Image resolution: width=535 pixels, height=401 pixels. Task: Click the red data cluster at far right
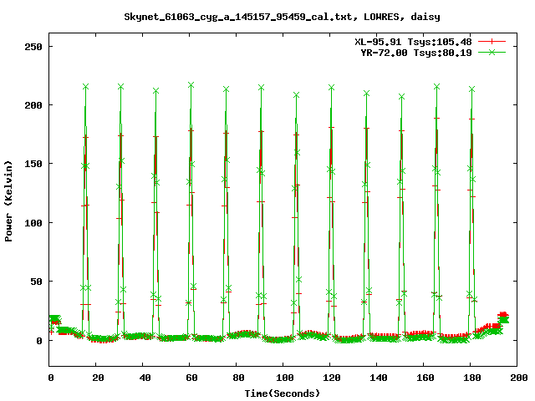[x=502, y=316]
